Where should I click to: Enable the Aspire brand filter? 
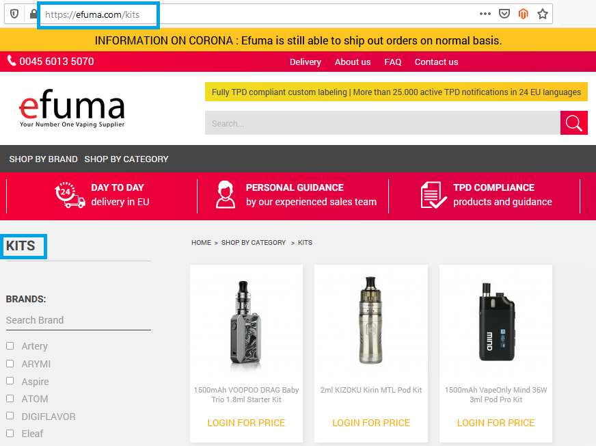[x=10, y=381]
